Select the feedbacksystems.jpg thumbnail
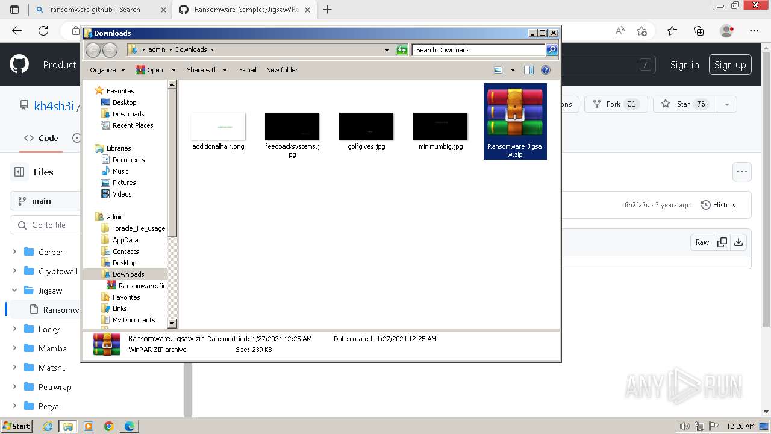771x434 pixels. (292, 126)
